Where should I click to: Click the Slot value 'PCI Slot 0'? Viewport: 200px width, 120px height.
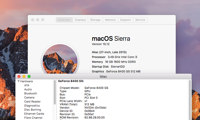tap(91, 98)
